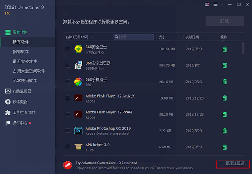Image resolution: width=252 pixels, height=174 pixels.
Task: Click the APK helper 3.0 name
Action: pos(97,145)
